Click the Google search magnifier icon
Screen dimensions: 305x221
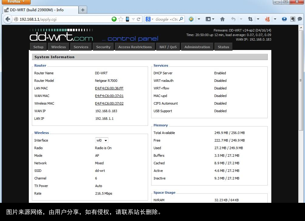pyautogui.click(x=181, y=19)
